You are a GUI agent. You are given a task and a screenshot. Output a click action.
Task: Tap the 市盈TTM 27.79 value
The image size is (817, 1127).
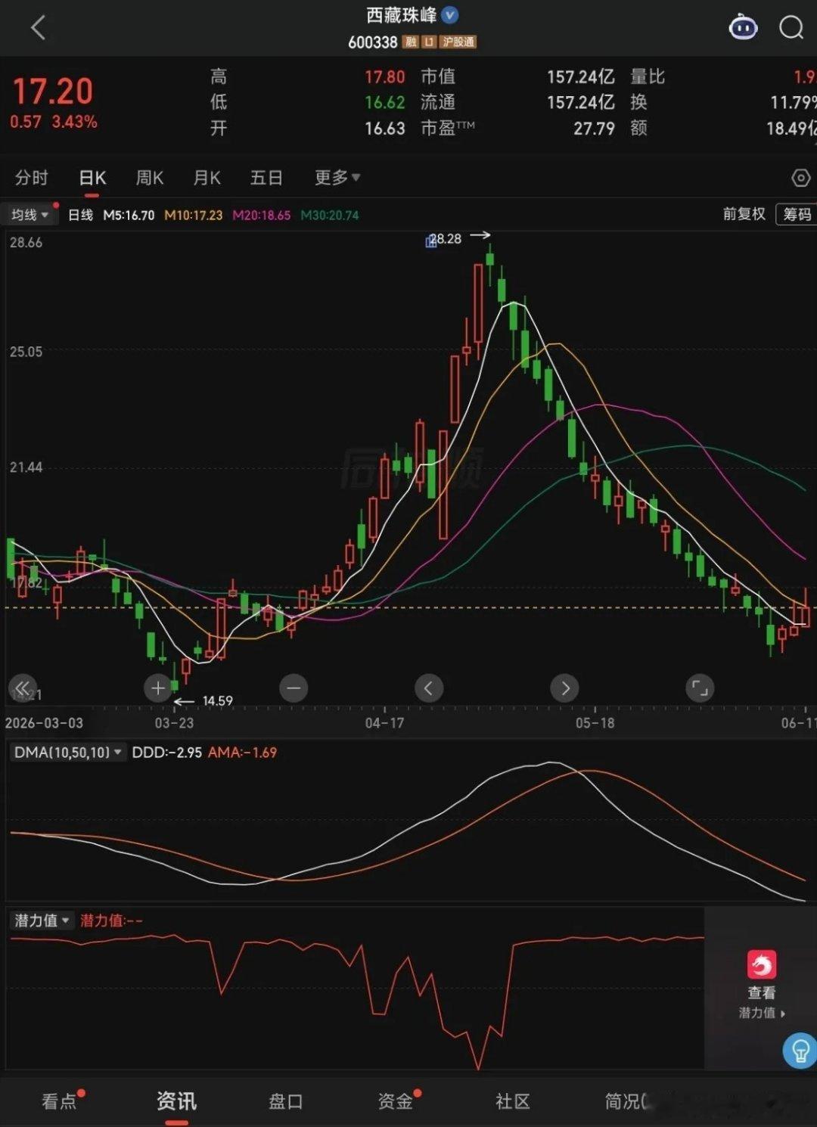click(x=594, y=128)
